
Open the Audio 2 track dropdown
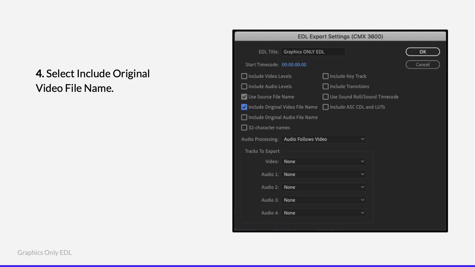pyautogui.click(x=324, y=187)
